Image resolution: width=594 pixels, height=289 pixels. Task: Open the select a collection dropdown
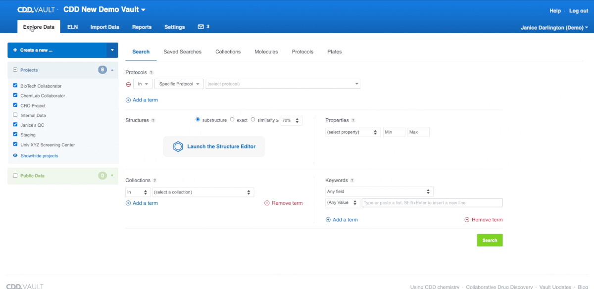click(202, 192)
